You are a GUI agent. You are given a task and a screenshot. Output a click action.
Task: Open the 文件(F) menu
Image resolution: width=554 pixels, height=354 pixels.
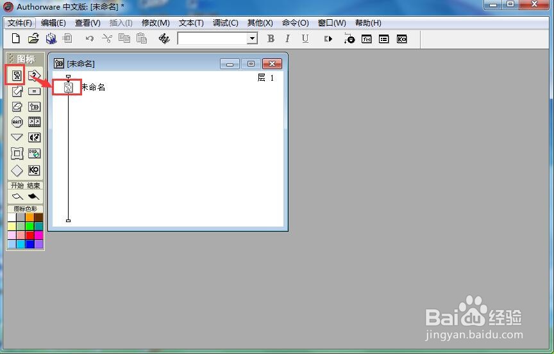(x=20, y=23)
